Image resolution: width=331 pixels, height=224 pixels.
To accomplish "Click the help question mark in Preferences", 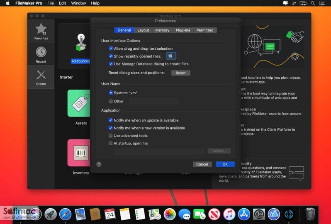I will (x=99, y=164).
